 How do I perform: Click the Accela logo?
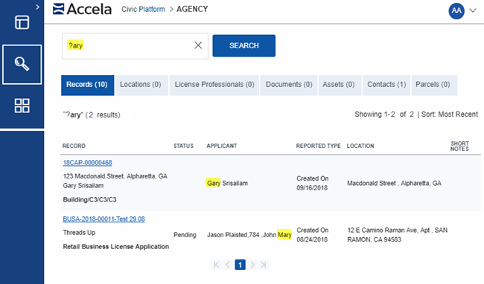click(x=82, y=9)
